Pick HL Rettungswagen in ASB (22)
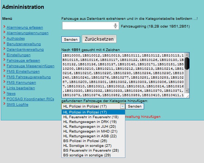This screenshot has height=163, width=204. tap(93, 136)
